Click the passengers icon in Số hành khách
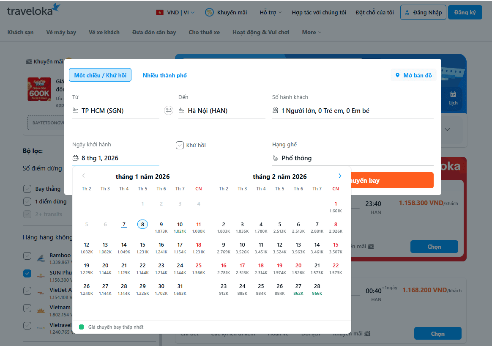 coord(276,111)
